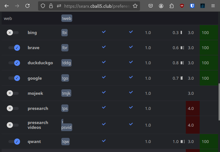Click brave response time value 0.6
Screen dimensions: 220x152
tap(175, 48)
